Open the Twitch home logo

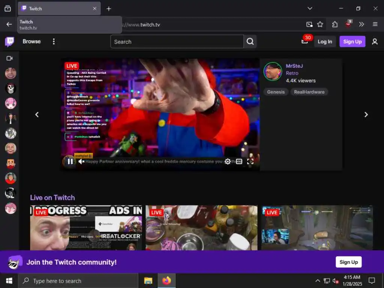pyautogui.click(x=9, y=42)
